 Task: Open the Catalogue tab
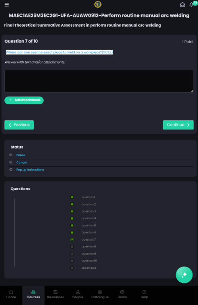100,294
